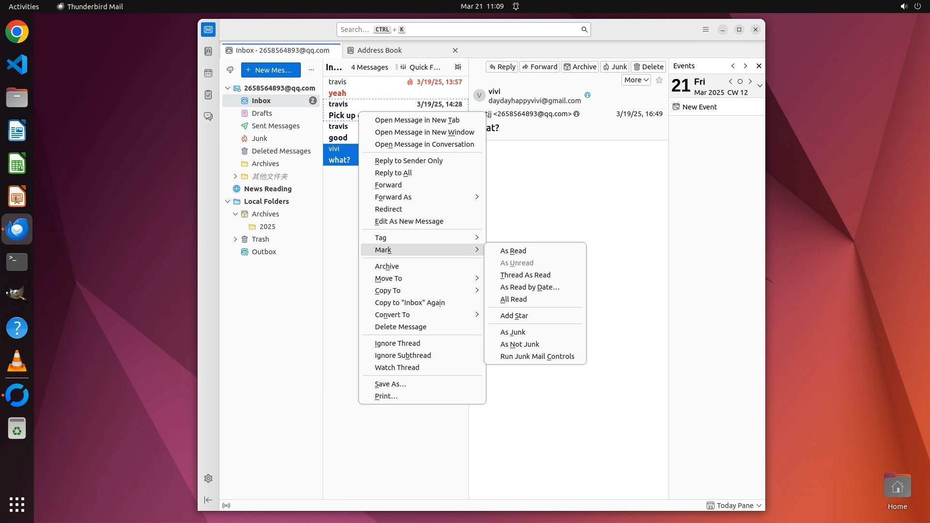The width and height of the screenshot is (930, 523).
Task: Switch to the Address Book tab
Action: [379, 50]
